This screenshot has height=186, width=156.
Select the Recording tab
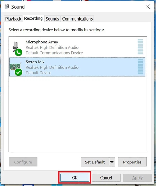(x=33, y=18)
